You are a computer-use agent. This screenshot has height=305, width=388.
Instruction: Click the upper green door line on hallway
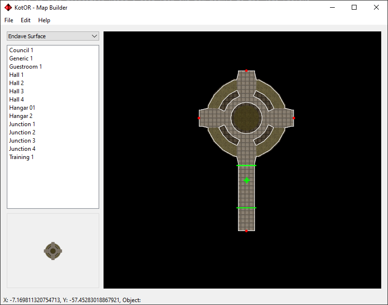click(x=246, y=165)
